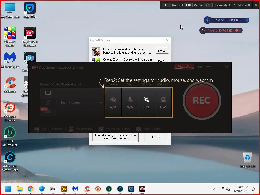This screenshot has width=260, height=195.
Task: Open the User Guide in the recorder
Action: [x=148, y=129]
